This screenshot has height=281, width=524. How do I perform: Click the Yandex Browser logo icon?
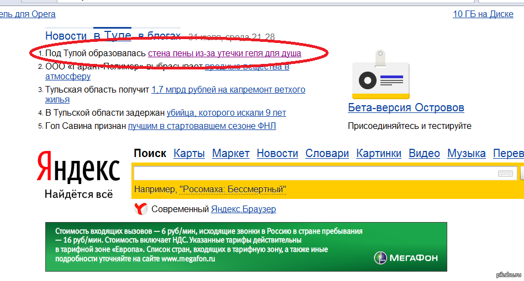click(141, 209)
